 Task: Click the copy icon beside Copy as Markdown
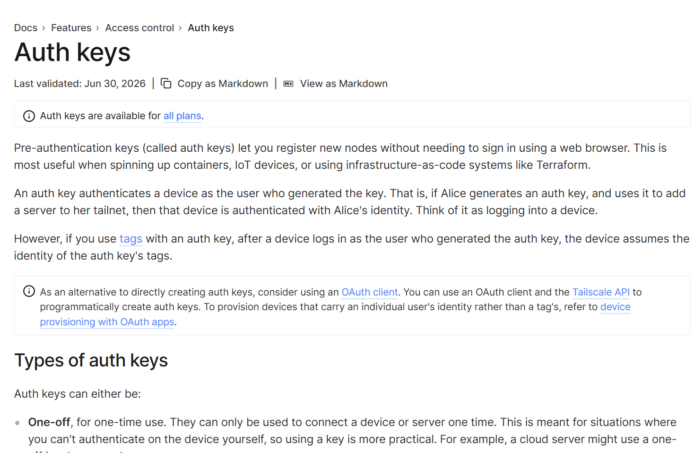coord(166,83)
